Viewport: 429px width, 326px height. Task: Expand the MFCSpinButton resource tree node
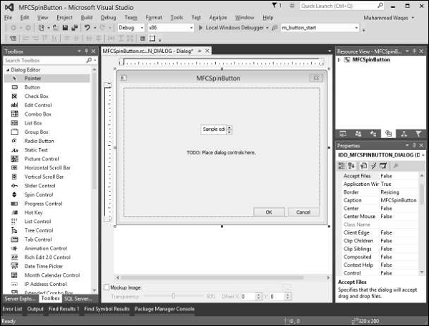pos(339,59)
